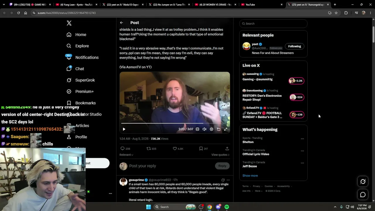
Task: Toggle the Following button for yeet
Action: pos(294,46)
